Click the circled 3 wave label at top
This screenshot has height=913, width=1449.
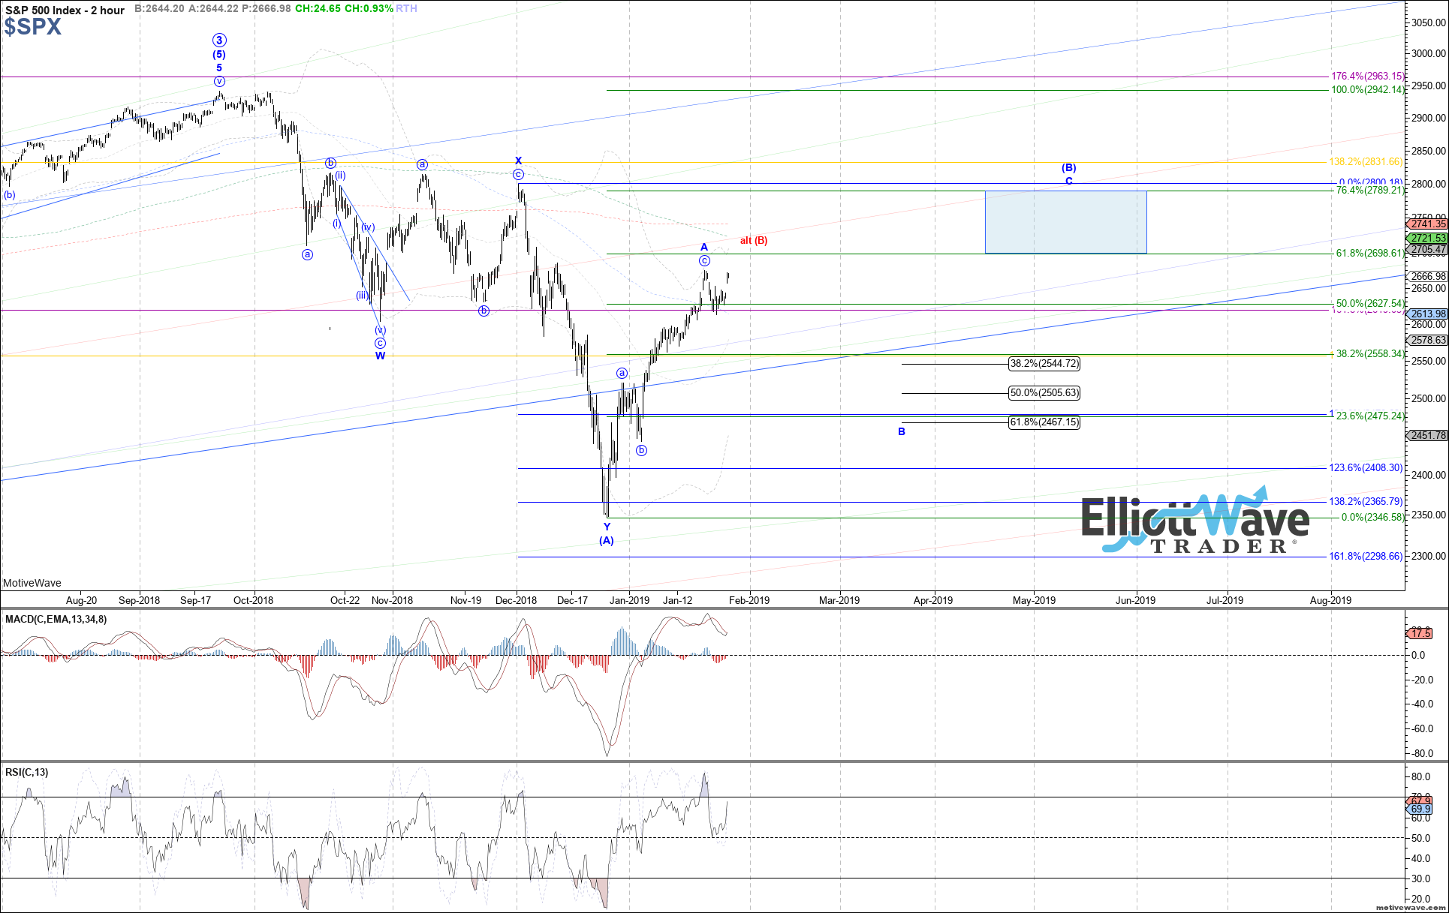click(x=218, y=41)
